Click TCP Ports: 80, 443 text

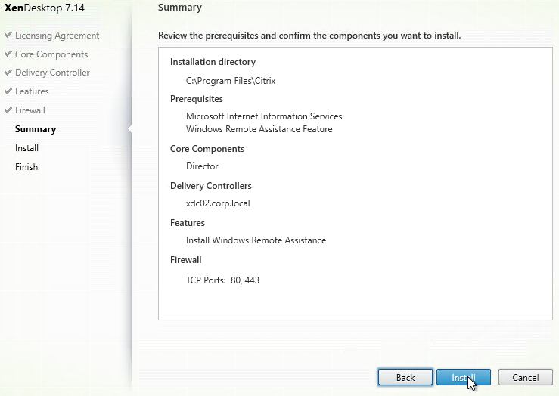[x=222, y=280]
